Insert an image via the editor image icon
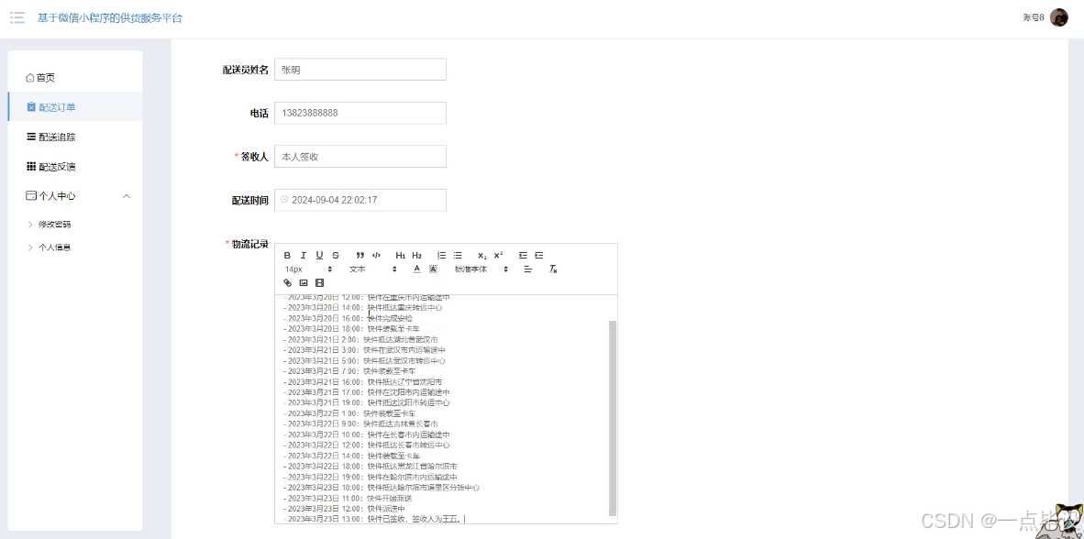 pos(303,282)
